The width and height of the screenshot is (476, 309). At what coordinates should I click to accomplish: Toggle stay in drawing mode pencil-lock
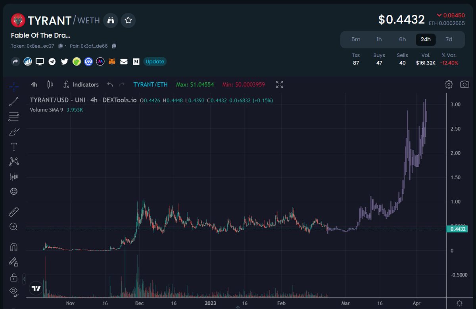tap(13, 262)
